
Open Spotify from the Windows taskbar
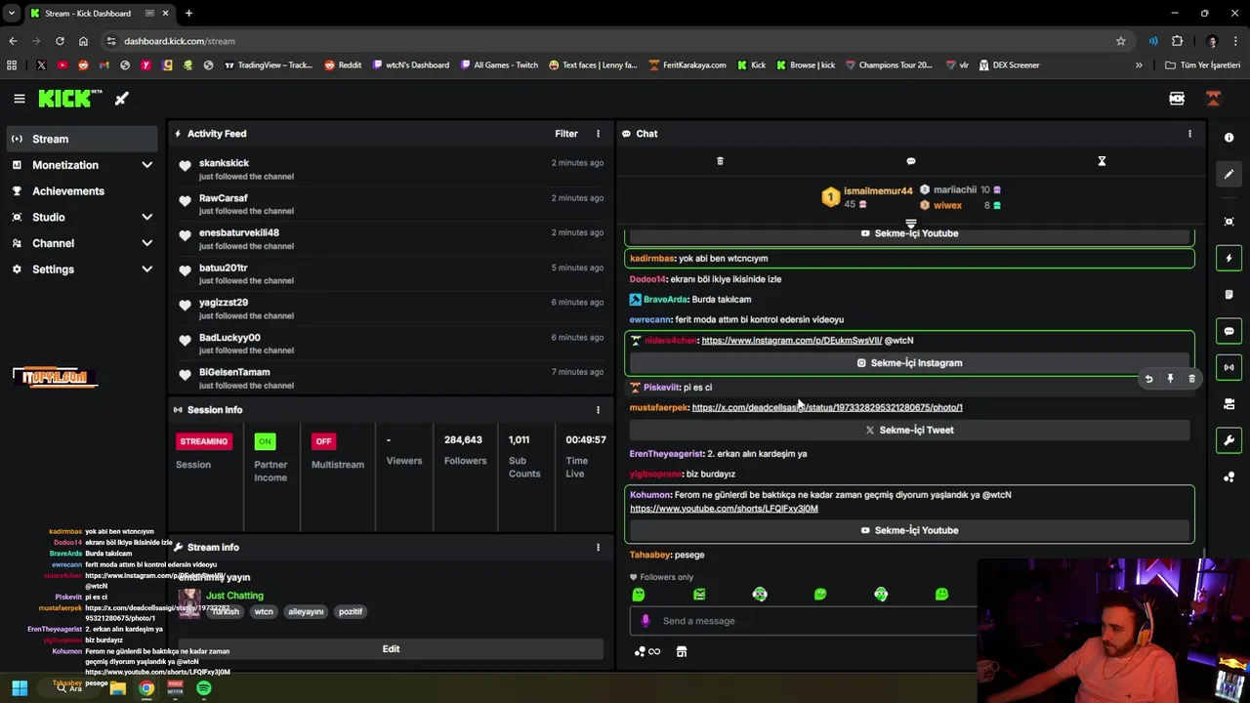tap(203, 688)
